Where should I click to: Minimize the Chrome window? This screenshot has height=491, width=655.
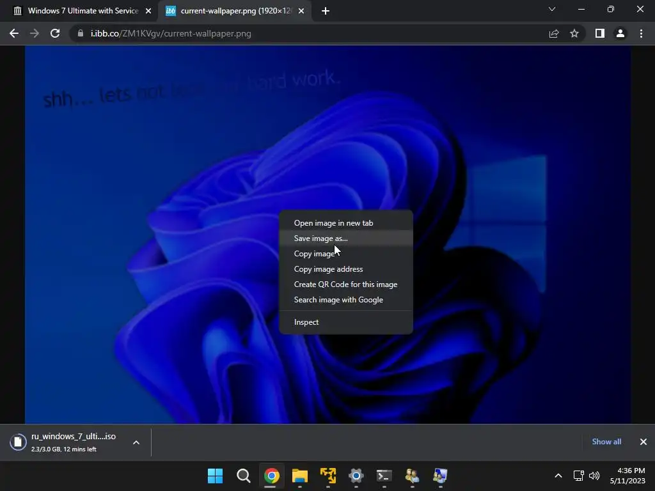[x=581, y=9]
